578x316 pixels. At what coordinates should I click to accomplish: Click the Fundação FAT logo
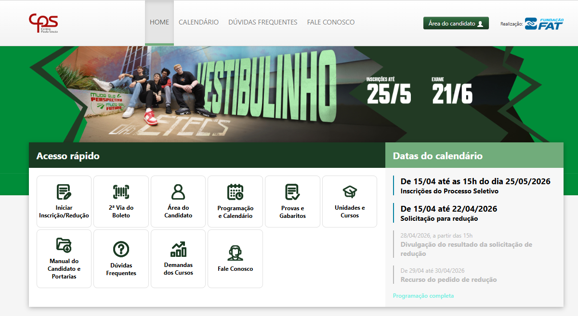(544, 24)
